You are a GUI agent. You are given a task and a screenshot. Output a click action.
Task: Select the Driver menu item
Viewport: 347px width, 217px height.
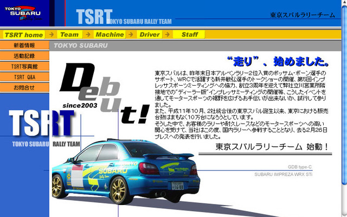coord(150,35)
